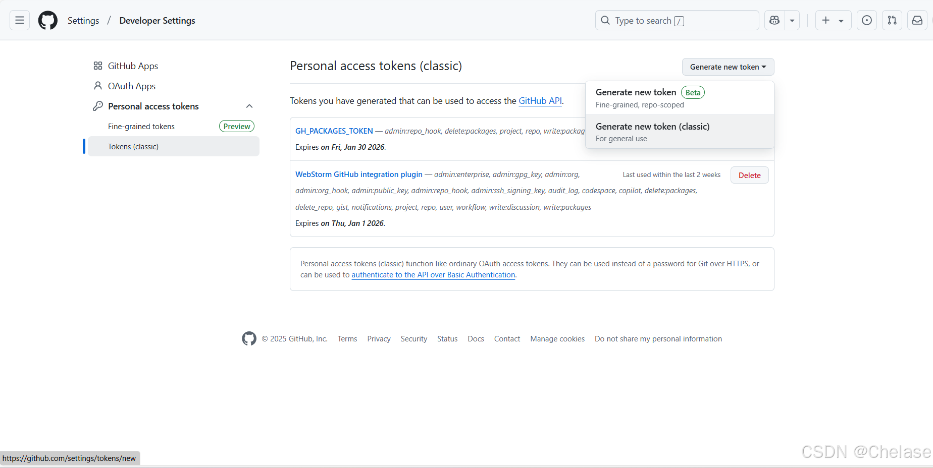View pull requests icon in header
This screenshot has width=933, height=468.
click(x=892, y=20)
